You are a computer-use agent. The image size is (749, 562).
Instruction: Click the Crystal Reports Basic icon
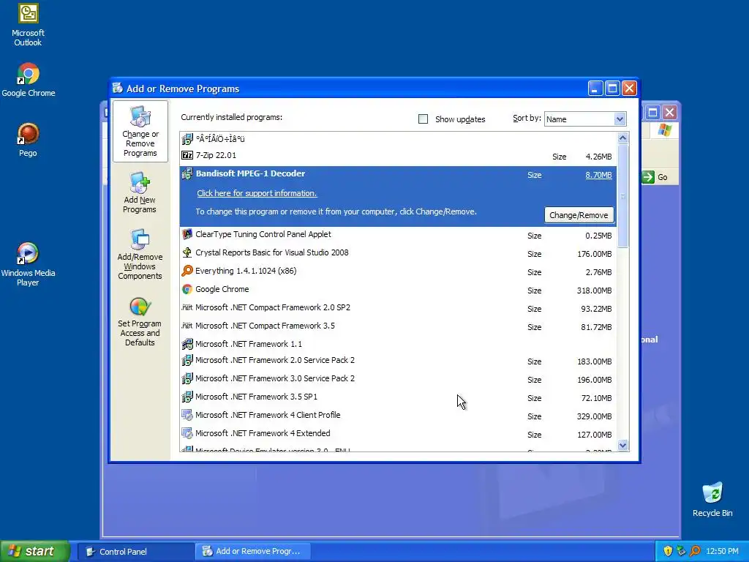pyautogui.click(x=187, y=252)
